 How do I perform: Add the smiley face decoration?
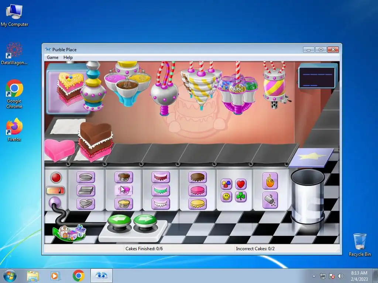point(226,197)
